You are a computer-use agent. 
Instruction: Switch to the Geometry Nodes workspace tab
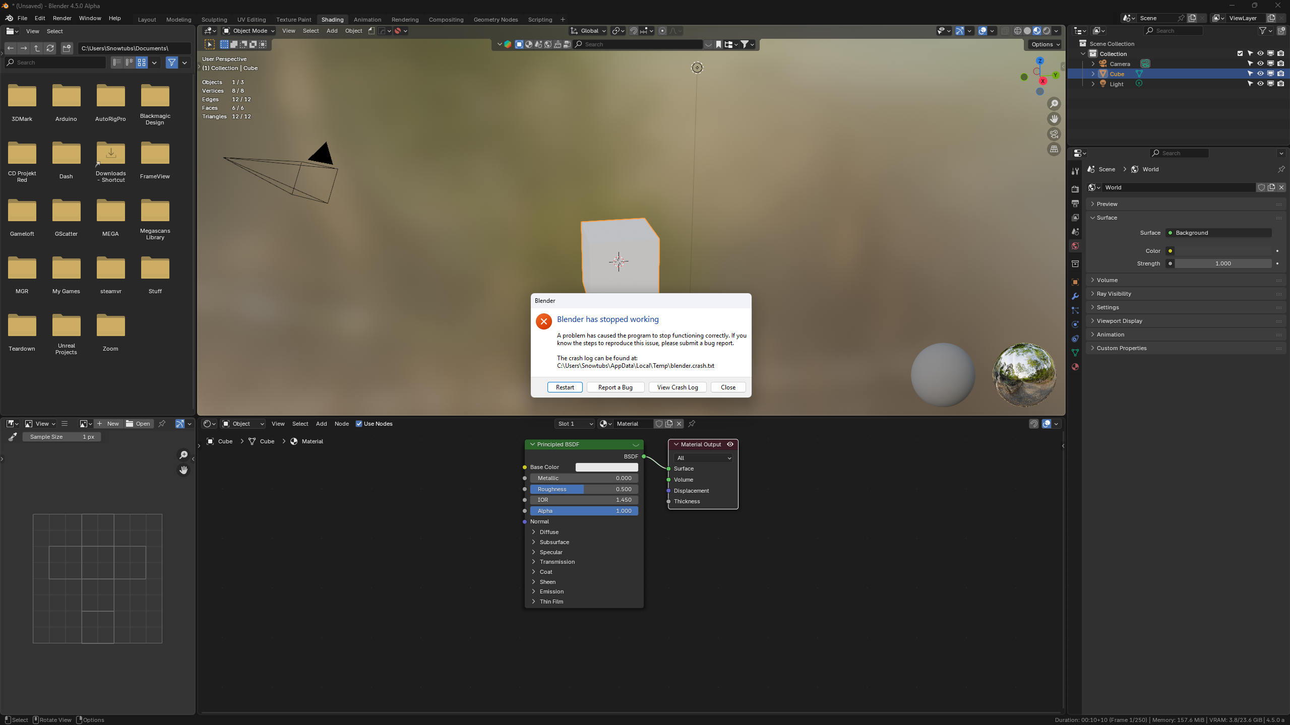tap(496, 20)
